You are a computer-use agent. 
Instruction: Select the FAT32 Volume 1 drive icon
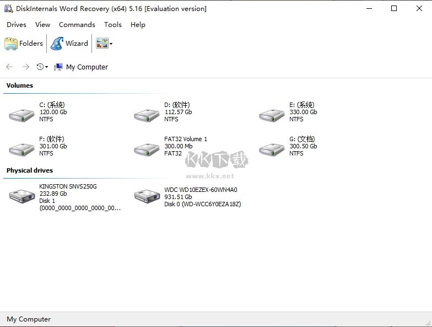(x=147, y=149)
